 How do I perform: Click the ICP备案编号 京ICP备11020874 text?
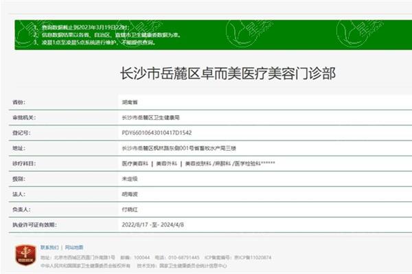[x=238, y=258]
